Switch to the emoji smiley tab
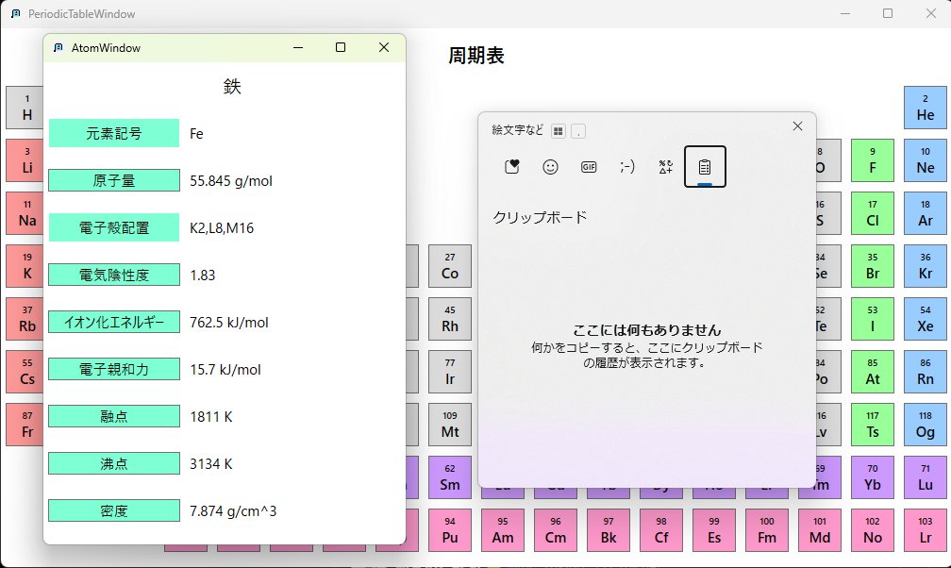Image resolution: width=951 pixels, height=568 pixels. point(550,166)
